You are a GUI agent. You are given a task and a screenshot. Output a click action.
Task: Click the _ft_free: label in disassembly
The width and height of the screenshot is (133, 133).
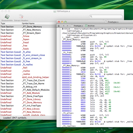[x=67, y=53]
